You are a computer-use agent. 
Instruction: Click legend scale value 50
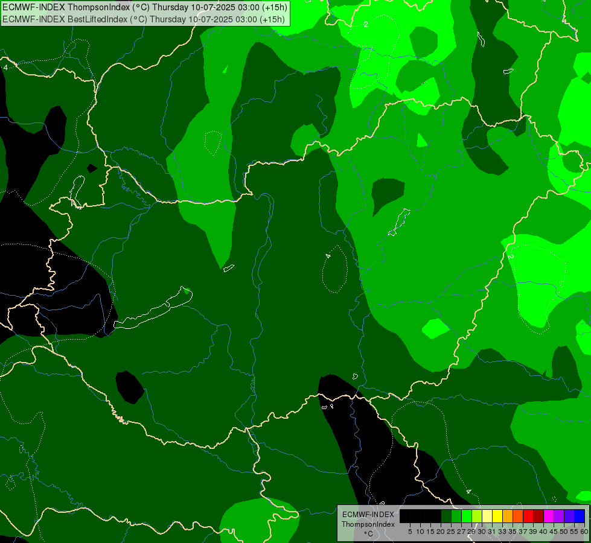coord(564,532)
